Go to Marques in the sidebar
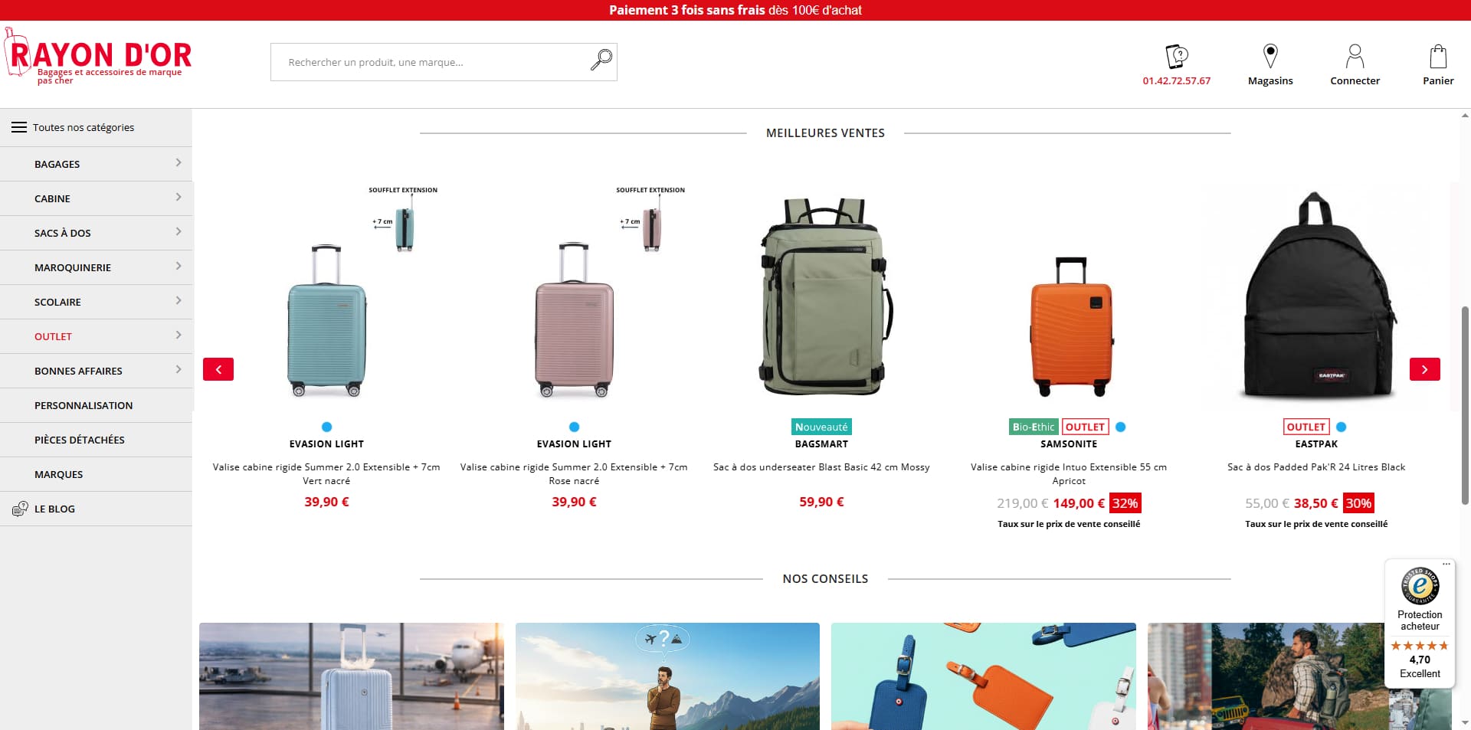The image size is (1471, 730). pyautogui.click(x=58, y=474)
